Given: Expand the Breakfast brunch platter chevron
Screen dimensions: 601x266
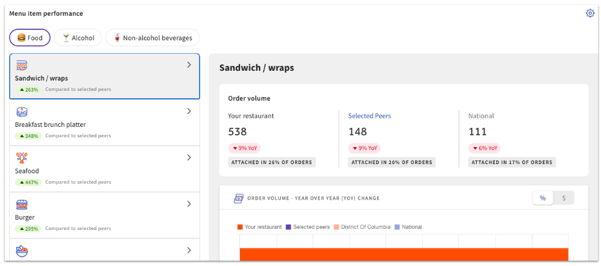Looking at the screenshot, I should point(189,111).
